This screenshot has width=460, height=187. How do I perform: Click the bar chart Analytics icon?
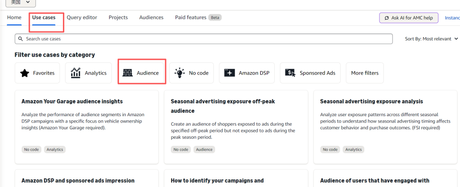(x=76, y=73)
